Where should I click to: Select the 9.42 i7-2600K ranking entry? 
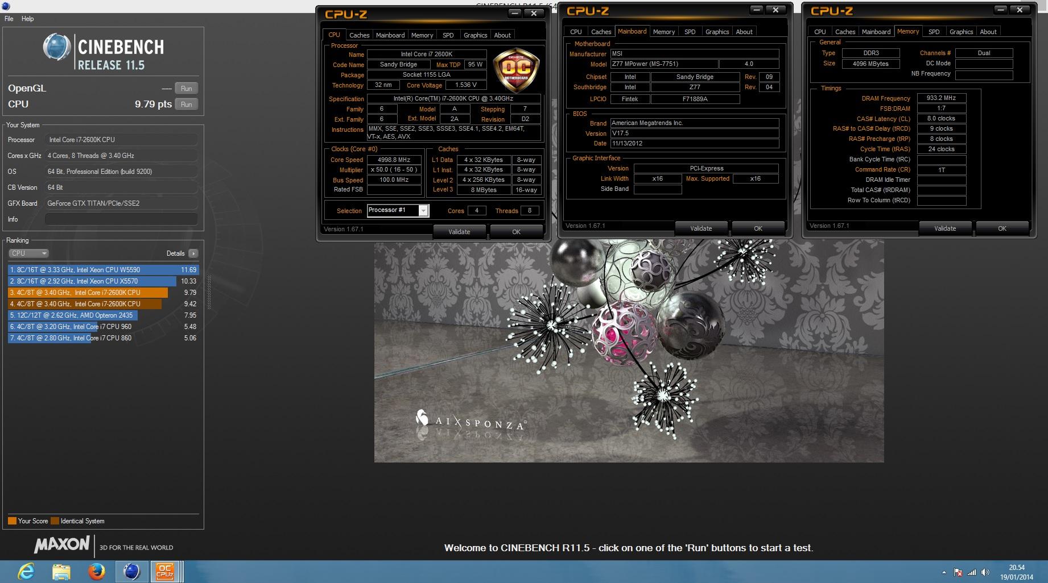[x=103, y=304]
